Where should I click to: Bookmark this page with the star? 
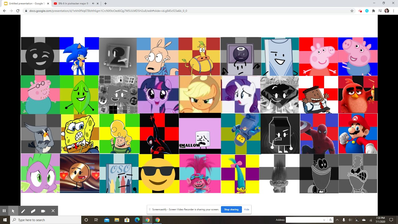coord(352,11)
